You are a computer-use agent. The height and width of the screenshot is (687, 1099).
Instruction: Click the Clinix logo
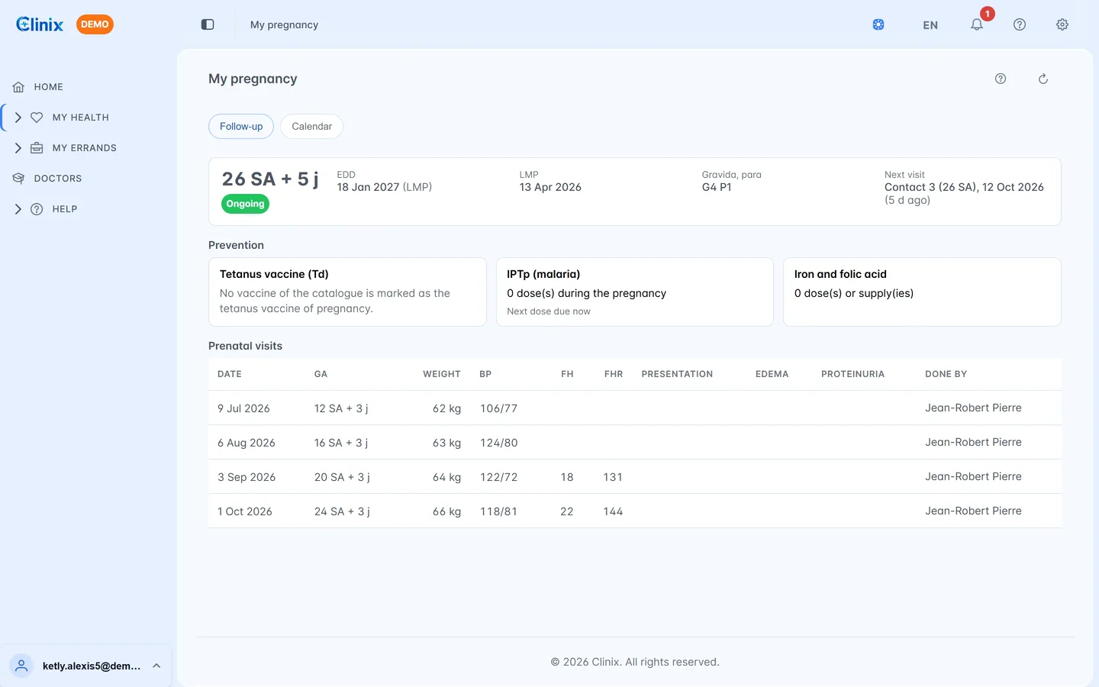pos(40,24)
